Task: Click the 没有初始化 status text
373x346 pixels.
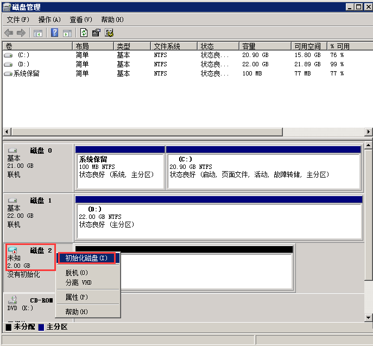Action: click(x=23, y=275)
